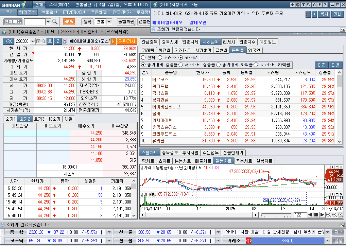
Task: Click the plus icon in ticker window title bar
Action: (292, 5)
